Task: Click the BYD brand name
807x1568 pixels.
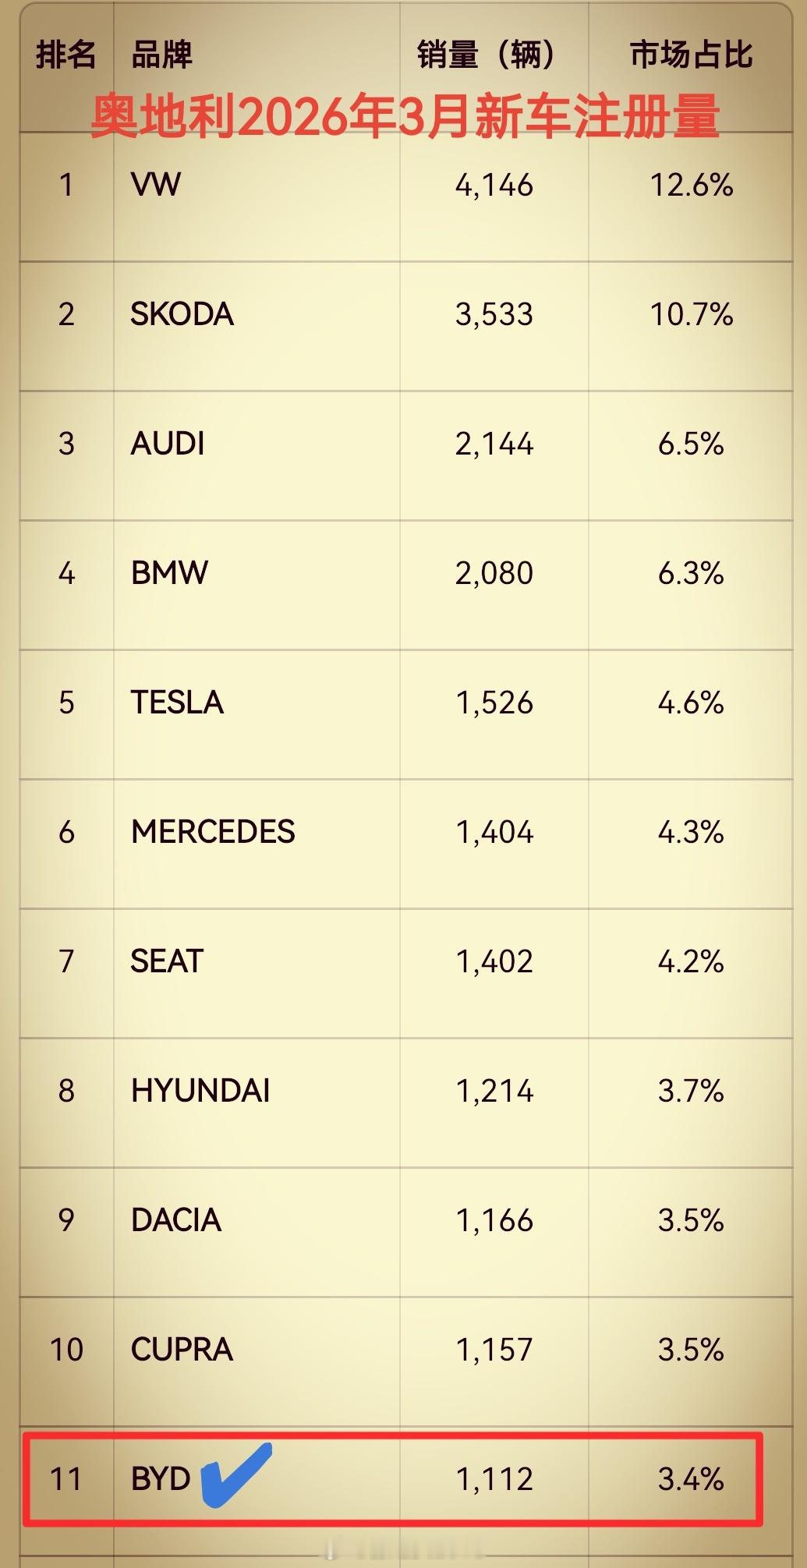Action: click(161, 1479)
